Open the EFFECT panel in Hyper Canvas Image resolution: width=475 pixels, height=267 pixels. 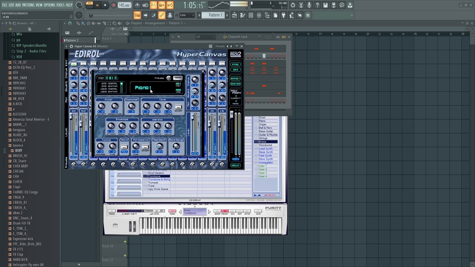coord(236,79)
